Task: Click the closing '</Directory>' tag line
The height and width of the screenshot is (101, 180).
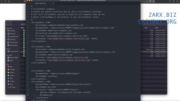Action: point(42,98)
